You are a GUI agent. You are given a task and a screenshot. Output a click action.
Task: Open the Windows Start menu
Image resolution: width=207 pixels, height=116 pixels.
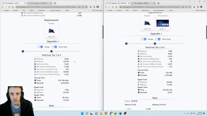(x=82, y=113)
